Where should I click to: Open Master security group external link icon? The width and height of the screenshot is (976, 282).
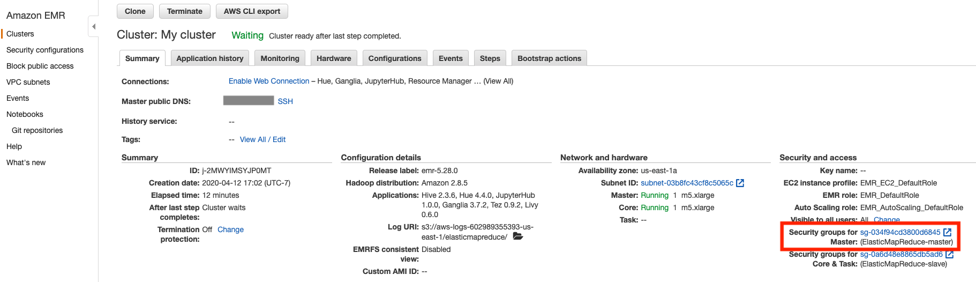click(x=947, y=232)
